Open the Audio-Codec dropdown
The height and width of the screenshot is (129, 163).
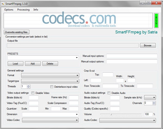tap(128, 120)
